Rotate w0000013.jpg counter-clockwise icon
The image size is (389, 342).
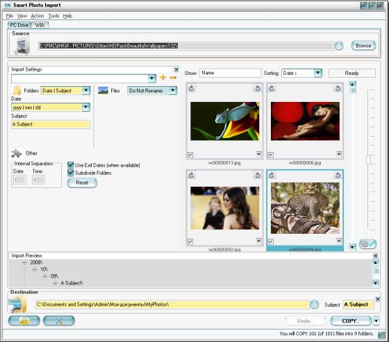click(258, 88)
